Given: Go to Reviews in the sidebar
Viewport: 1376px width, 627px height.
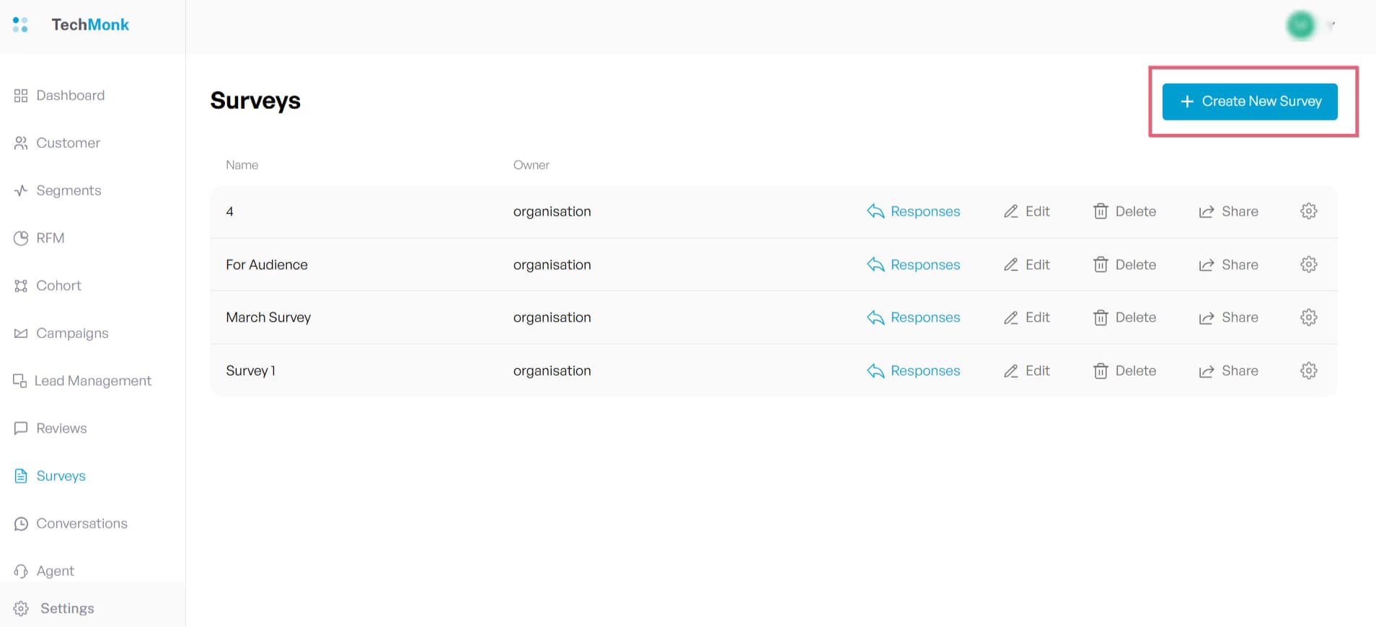Looking at the screenshot, I should click(50, 428).
